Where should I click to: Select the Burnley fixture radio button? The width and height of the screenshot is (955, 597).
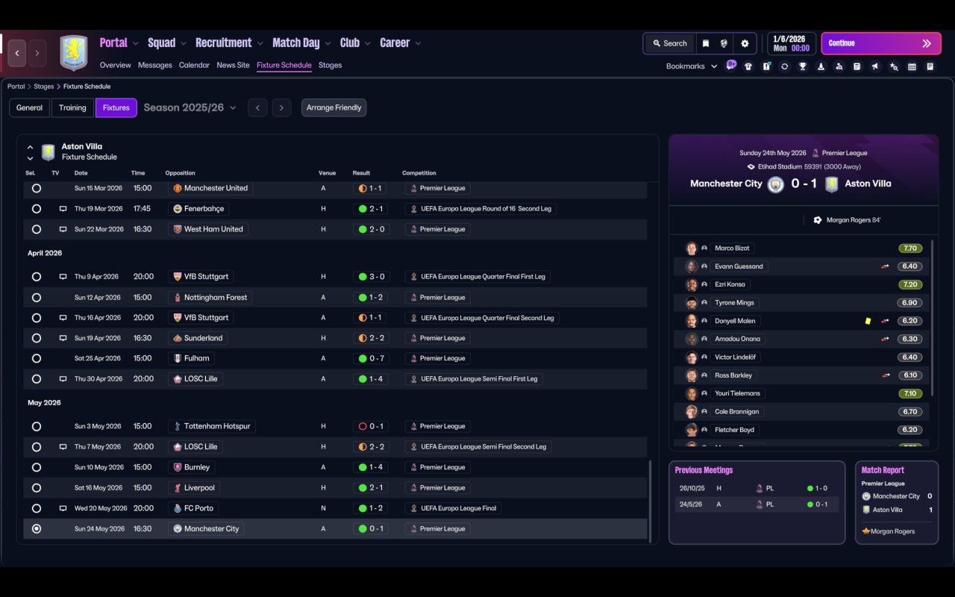click(x=37, y=468)
